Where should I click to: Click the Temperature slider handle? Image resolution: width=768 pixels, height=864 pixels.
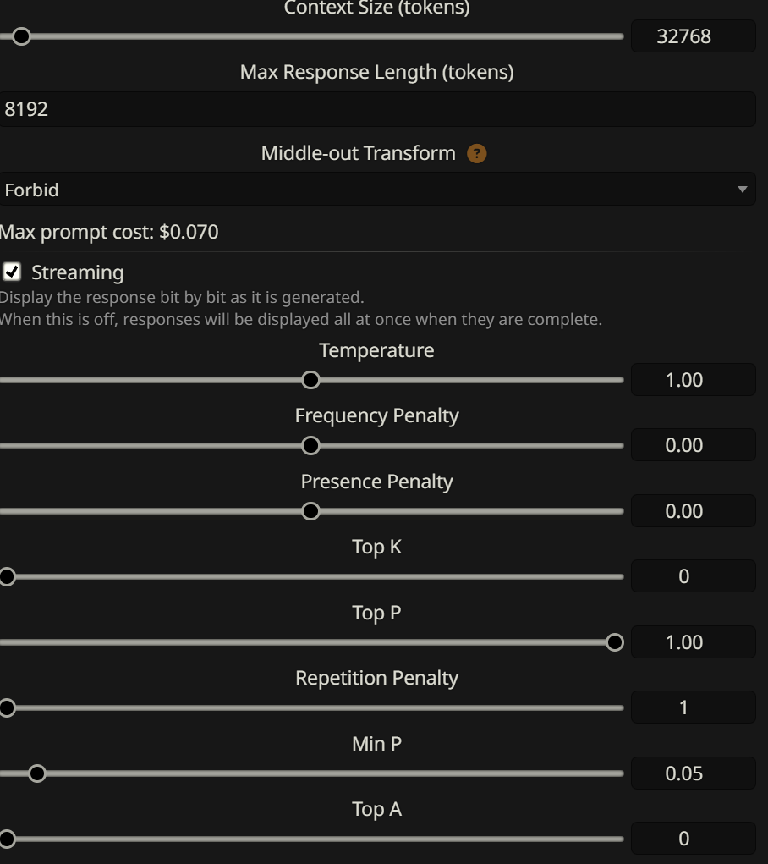coord(310,380)
